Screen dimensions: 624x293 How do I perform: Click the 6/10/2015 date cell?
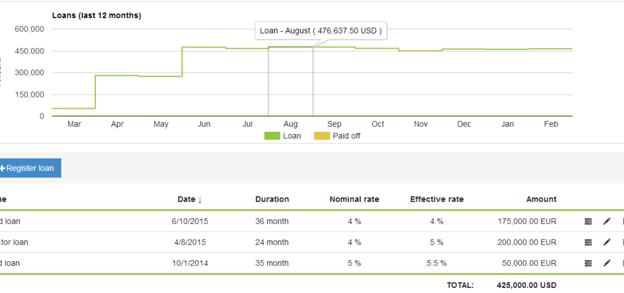coord(190,221)
